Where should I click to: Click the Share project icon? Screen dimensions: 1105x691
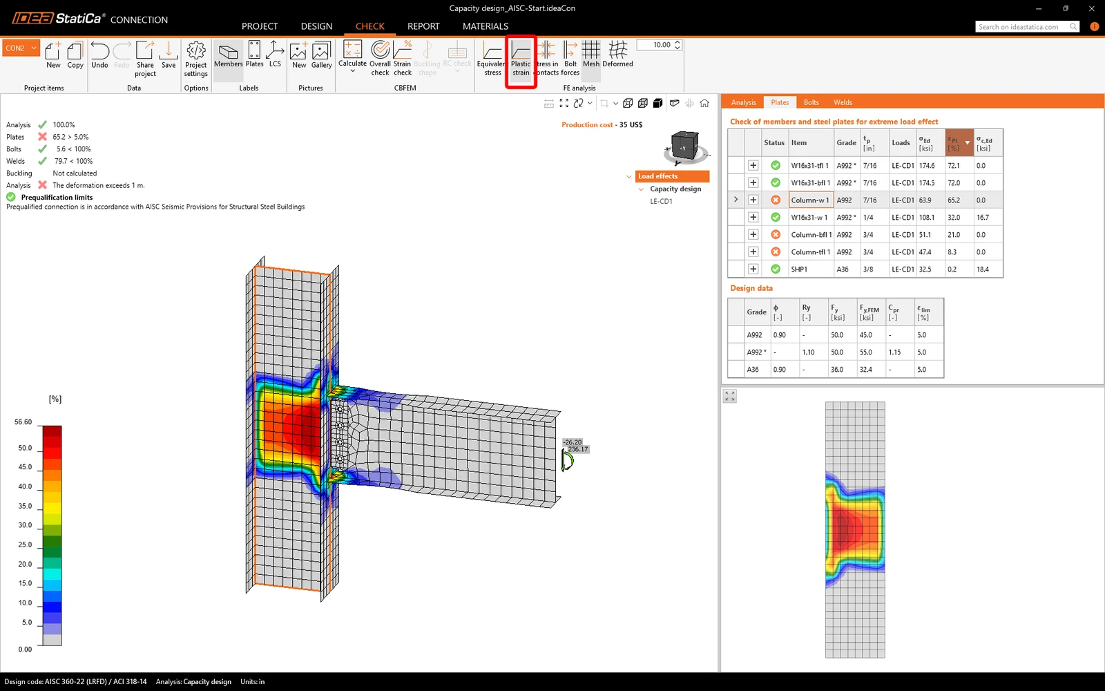coord(145,59)
